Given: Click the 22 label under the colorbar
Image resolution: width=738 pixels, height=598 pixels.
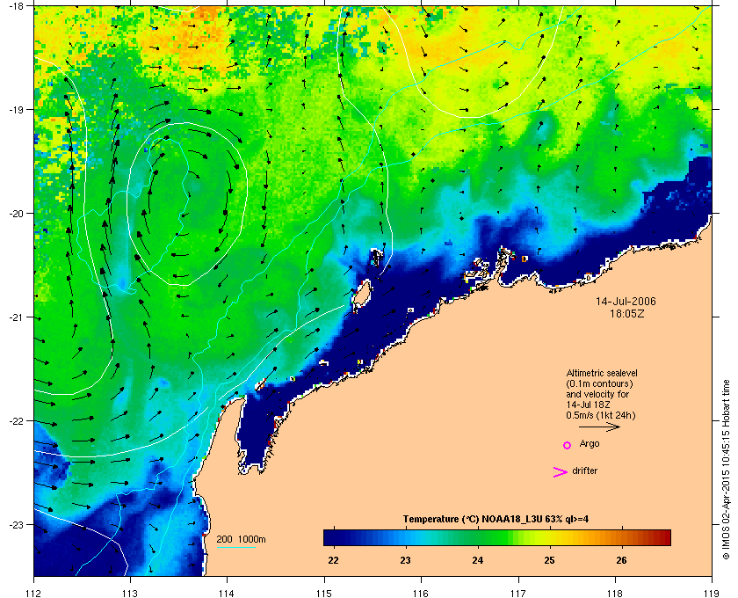Looking at the screenshot, I should click(x=333, y=560).
